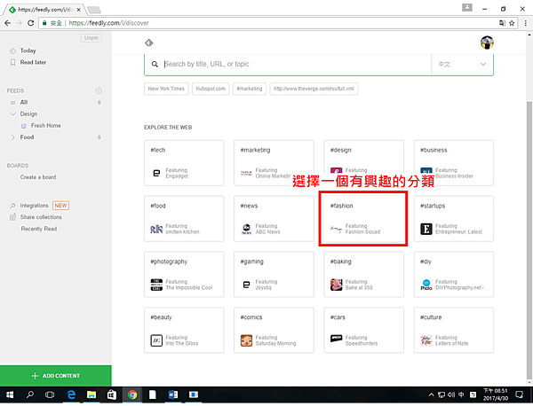The image size is (533, 406).
Task: Open the #culture topic card
Action: click(x=453, y=331)
